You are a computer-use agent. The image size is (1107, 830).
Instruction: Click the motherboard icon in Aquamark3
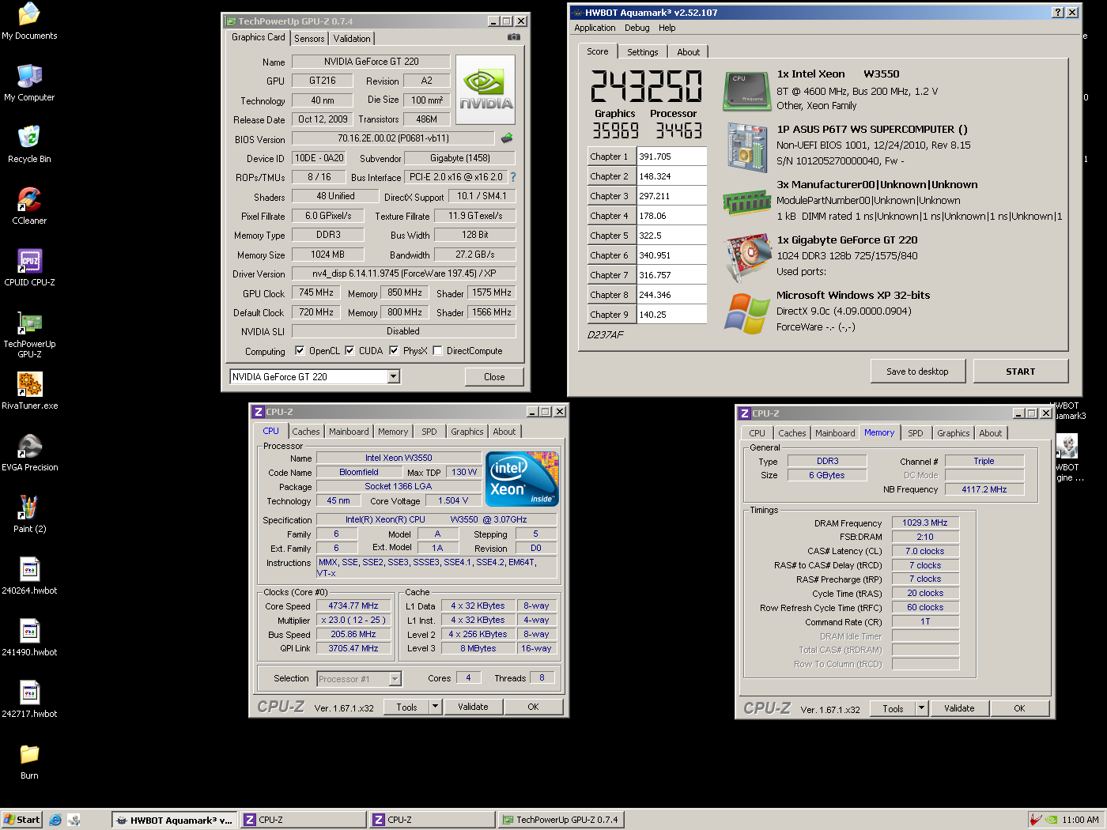(x=746, y=148)
